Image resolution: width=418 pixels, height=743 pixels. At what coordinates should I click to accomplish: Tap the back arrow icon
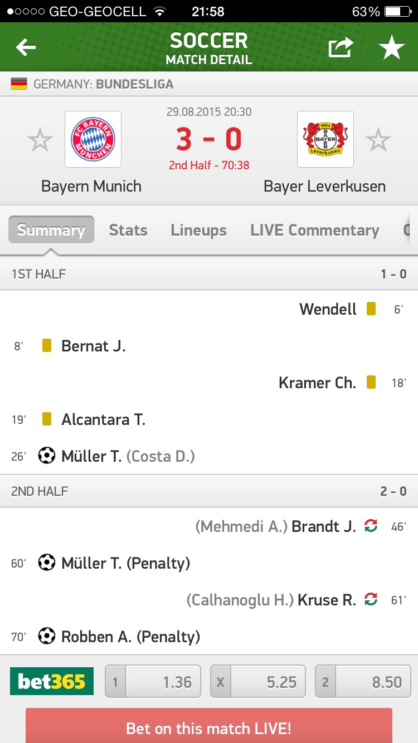coord(26,48)
